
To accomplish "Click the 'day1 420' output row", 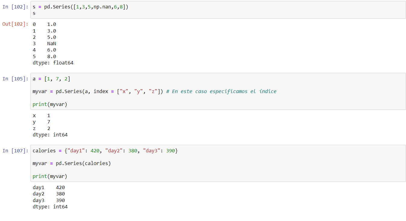I will pos(49,187).
